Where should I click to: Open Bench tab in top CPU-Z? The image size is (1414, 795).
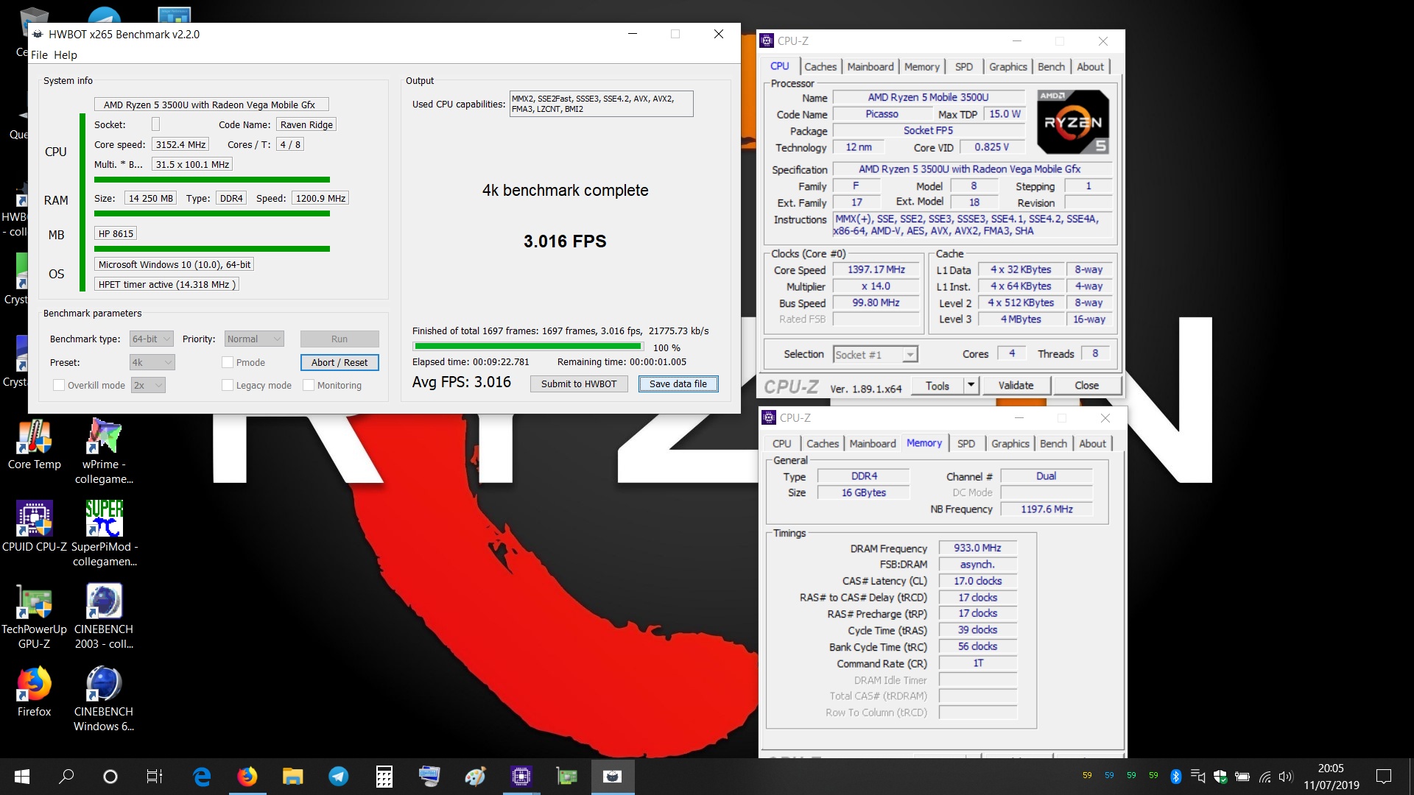[1051, 66]
